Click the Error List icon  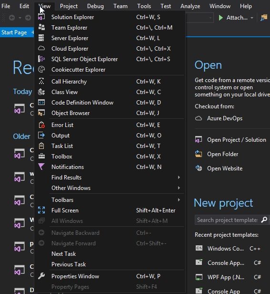(x=41, y=125)
